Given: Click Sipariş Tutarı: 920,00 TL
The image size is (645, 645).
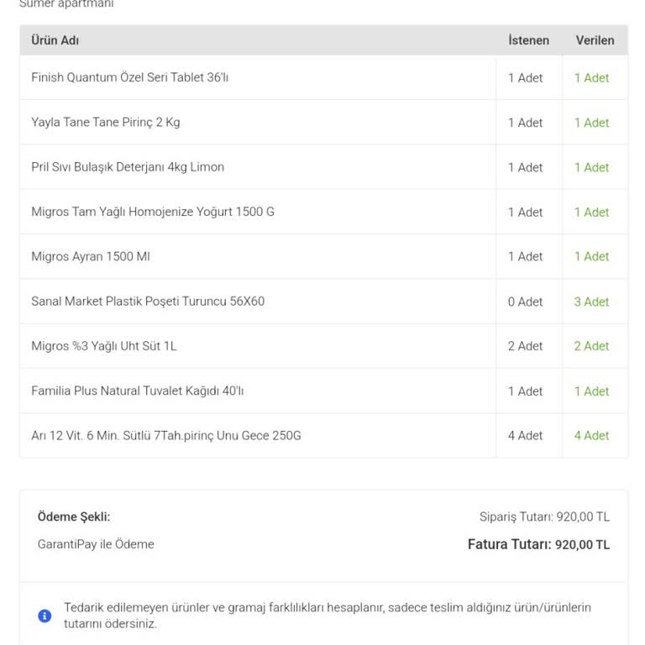Looking at the screenshot, I should tap(544, 517).
